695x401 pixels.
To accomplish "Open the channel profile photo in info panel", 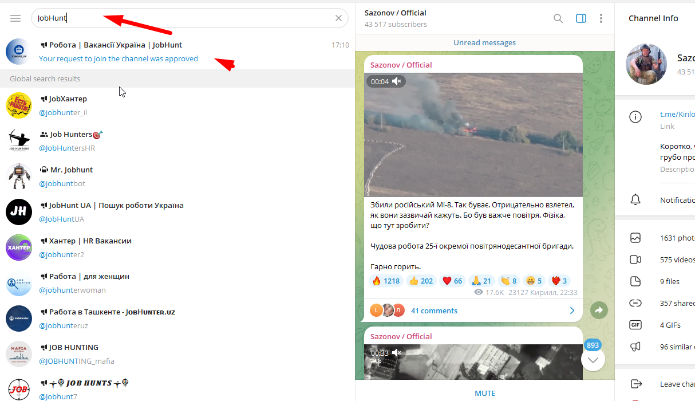I will (646, 64).
